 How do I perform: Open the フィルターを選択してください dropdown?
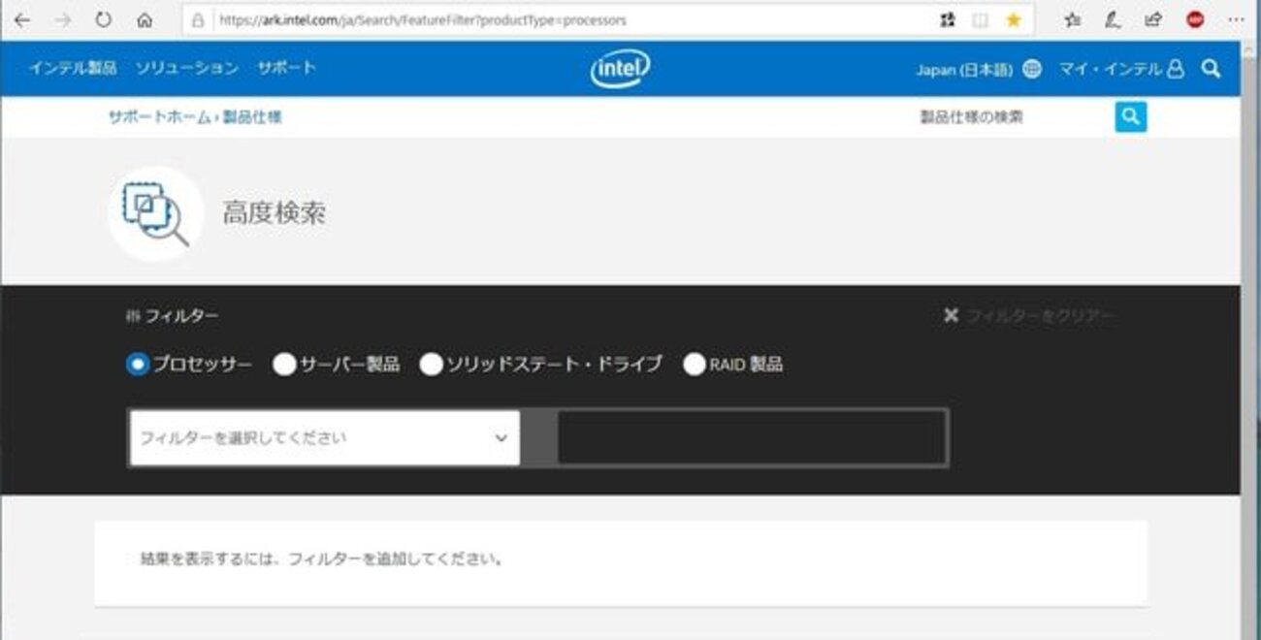point(325,437)
